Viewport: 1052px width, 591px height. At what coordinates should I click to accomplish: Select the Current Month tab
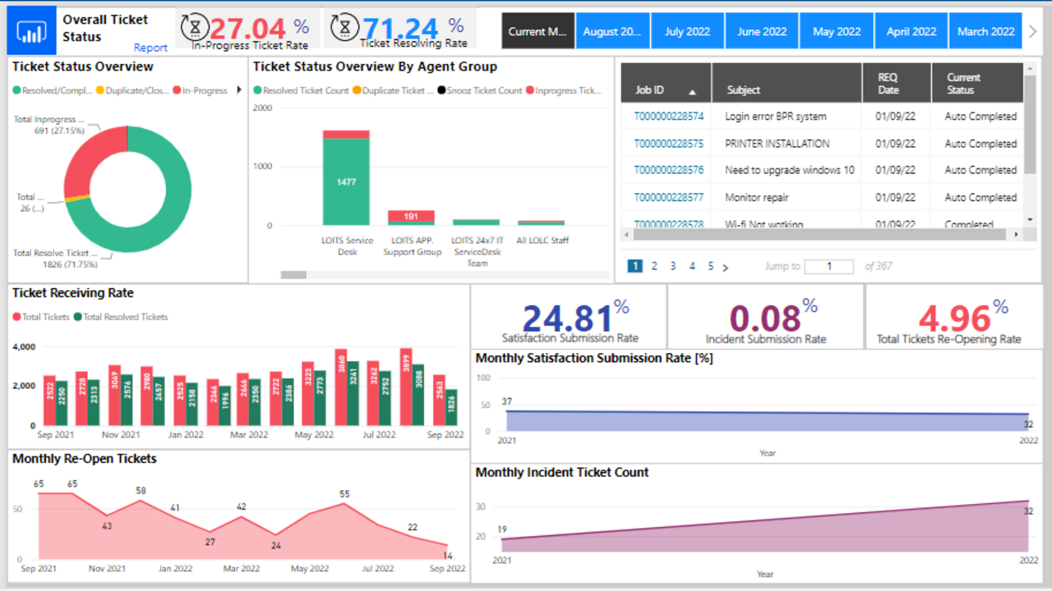click(538, 31)
